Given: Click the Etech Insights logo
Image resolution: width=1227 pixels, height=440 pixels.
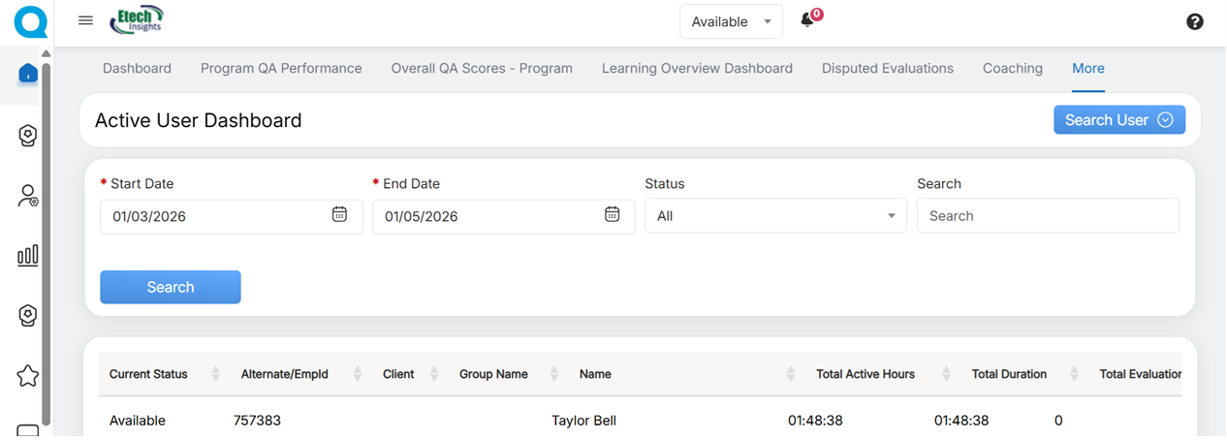Looking at the screenshot, I should 137,20.
